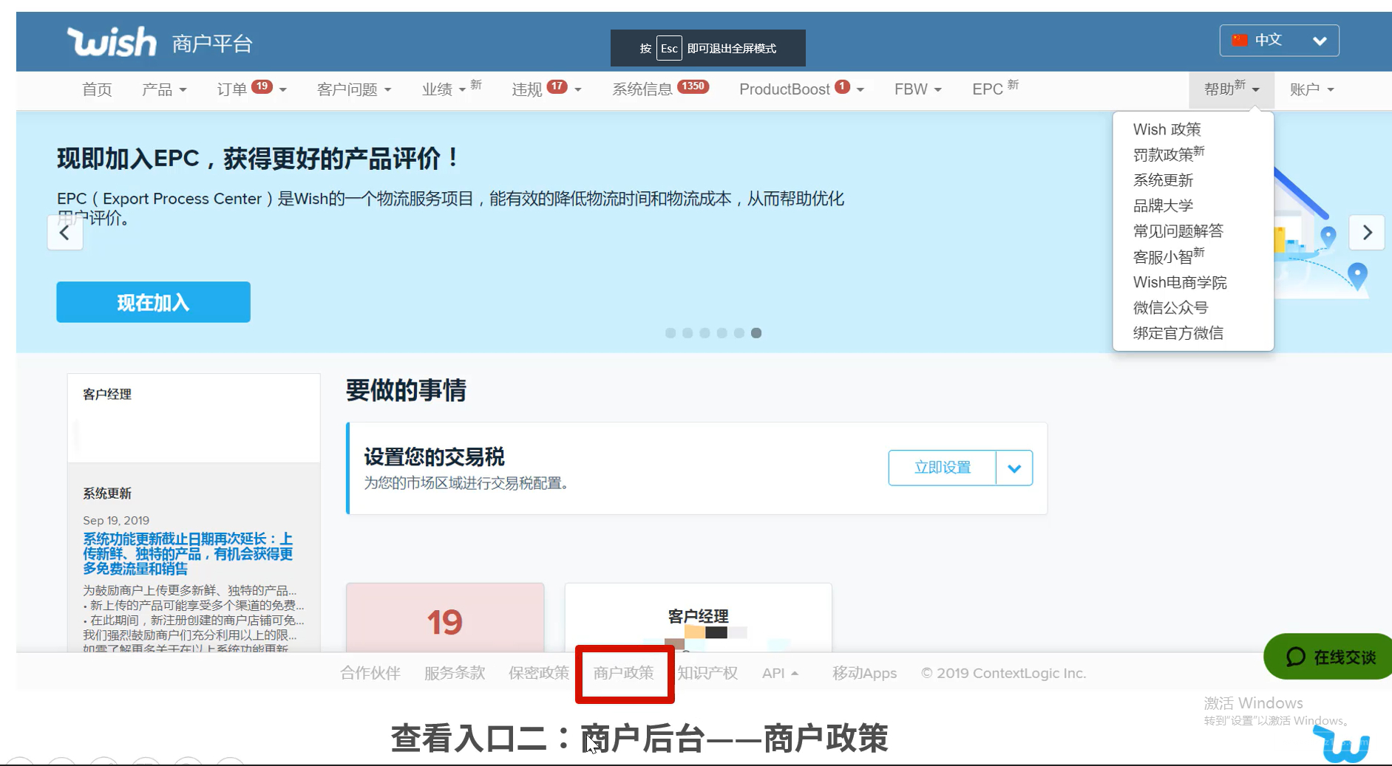Select 绑定官方微信 in help menu
The height and width of the screenshot is (766, 1392).
1178,333
